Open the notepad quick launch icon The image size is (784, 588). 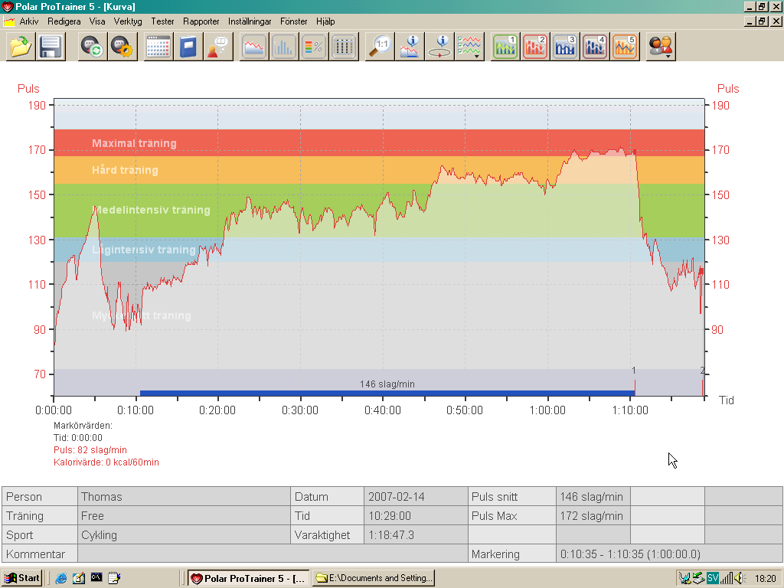click(x=114, y=578)
